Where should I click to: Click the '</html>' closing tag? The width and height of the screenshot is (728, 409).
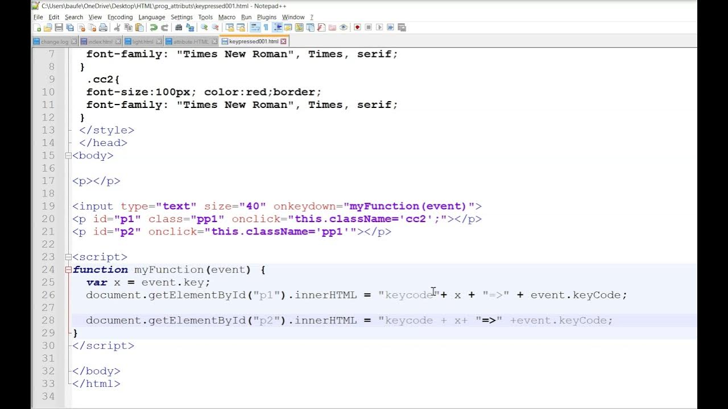[96, 383]
